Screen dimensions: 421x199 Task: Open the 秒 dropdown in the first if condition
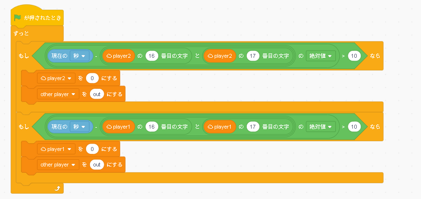79,56
